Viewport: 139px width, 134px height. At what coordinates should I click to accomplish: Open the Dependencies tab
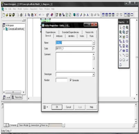[x=51, y=32]
